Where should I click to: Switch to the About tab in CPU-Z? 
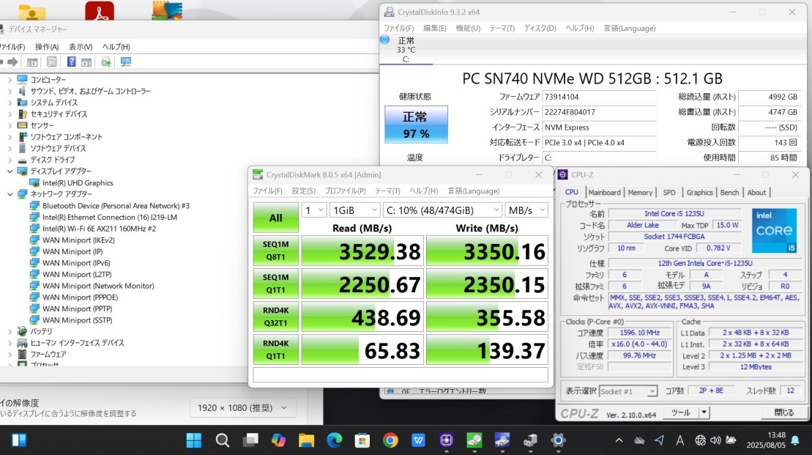tap(756, 192)
